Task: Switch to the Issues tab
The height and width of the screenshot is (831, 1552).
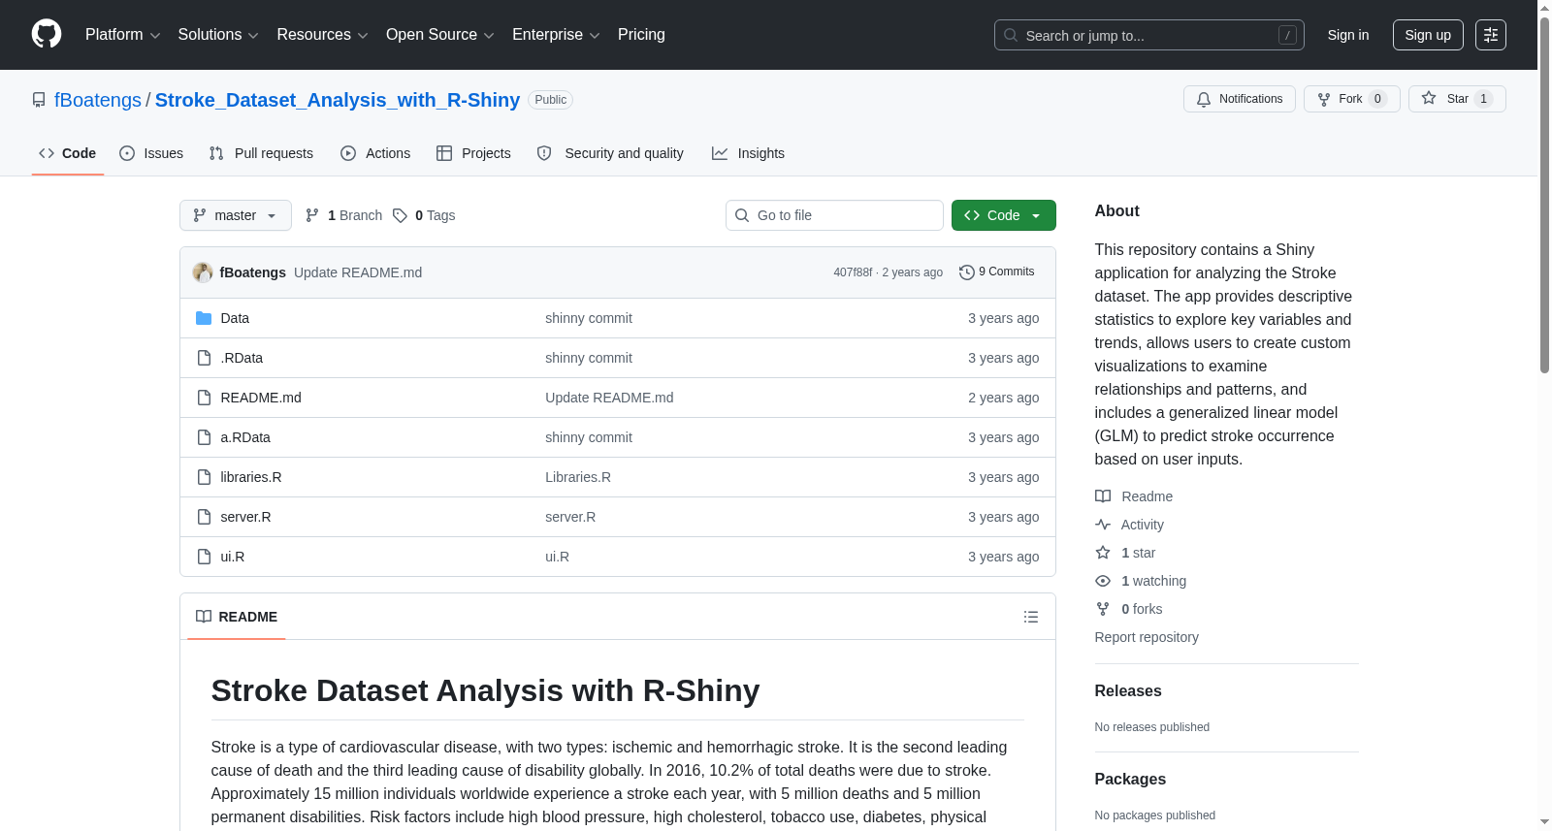Action: coord(151,153)
